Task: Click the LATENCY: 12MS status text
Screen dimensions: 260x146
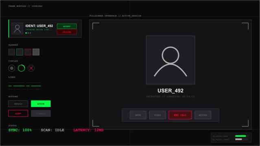Action: [x=88, y=130]
